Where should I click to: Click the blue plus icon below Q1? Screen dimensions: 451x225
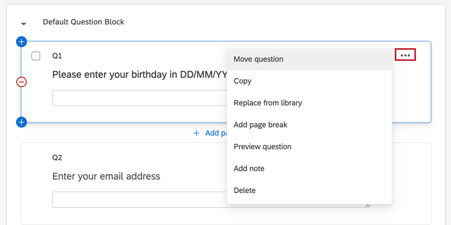coord(21,122)
